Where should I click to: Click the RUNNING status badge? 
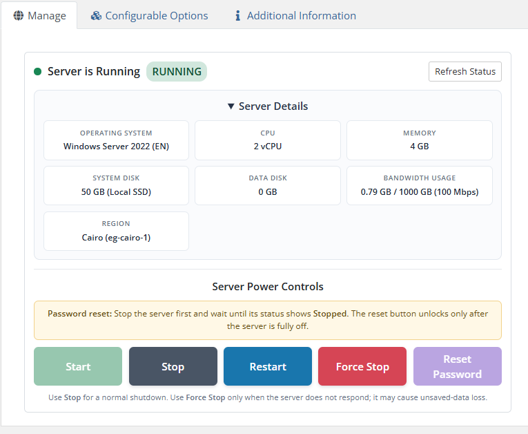(x=177, y=71)
